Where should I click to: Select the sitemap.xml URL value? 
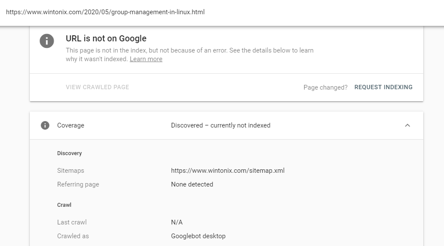coord(228,171)
